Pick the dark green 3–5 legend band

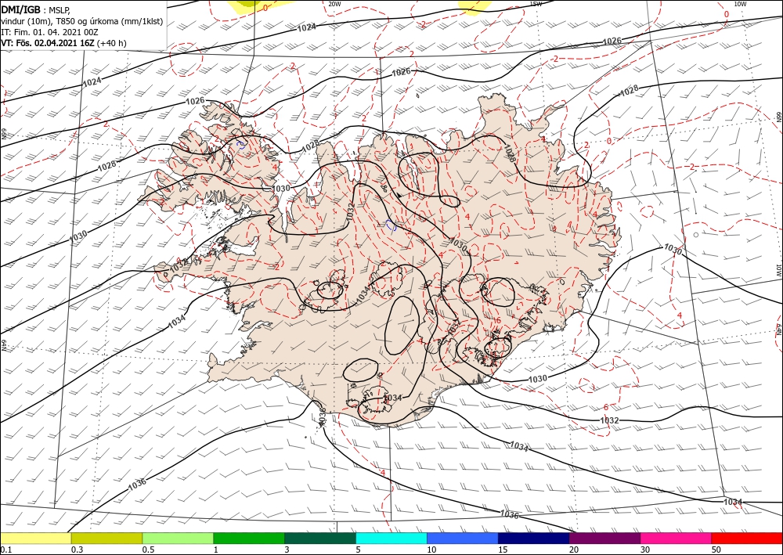pos(320,538)
